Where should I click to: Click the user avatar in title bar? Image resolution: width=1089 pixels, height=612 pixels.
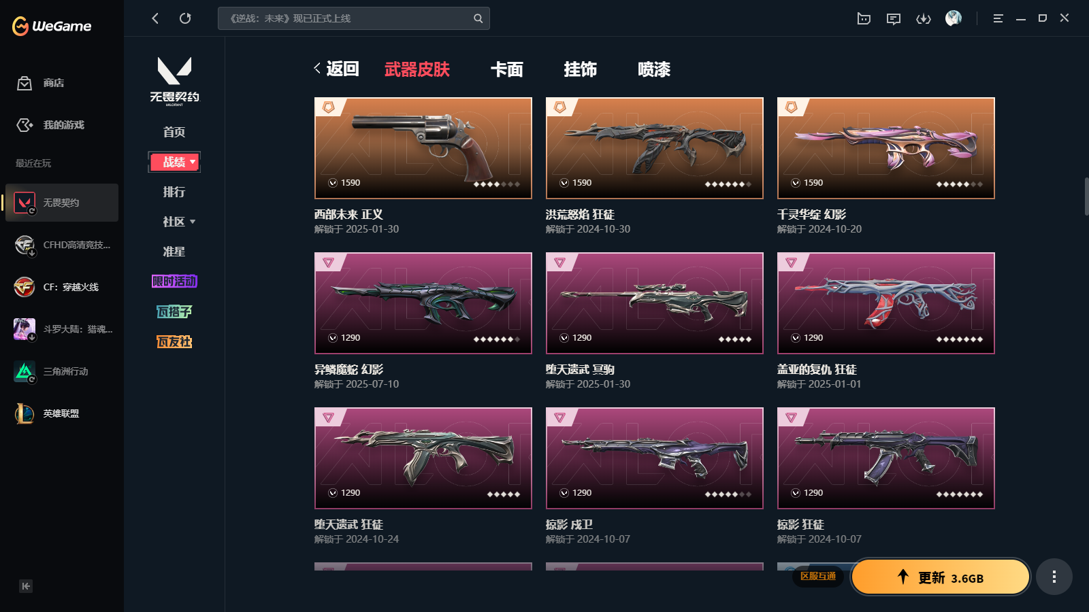954,18
